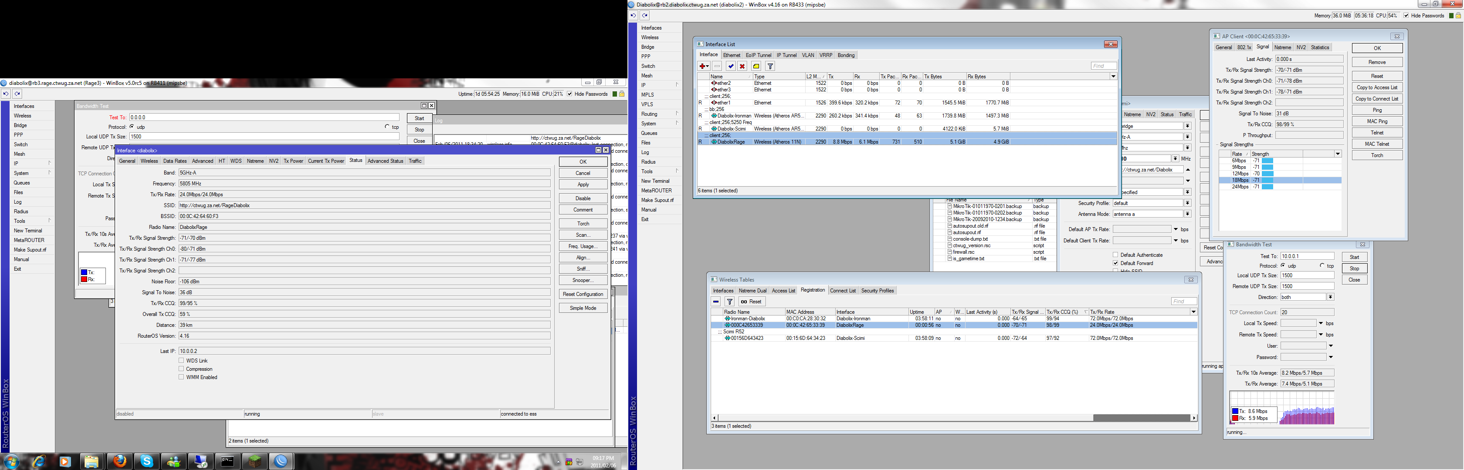This screenshot has width=1464, height=470.
Task: Click redo arrow in Rage3 WinBox toolbar
Action: click(17, 94)
